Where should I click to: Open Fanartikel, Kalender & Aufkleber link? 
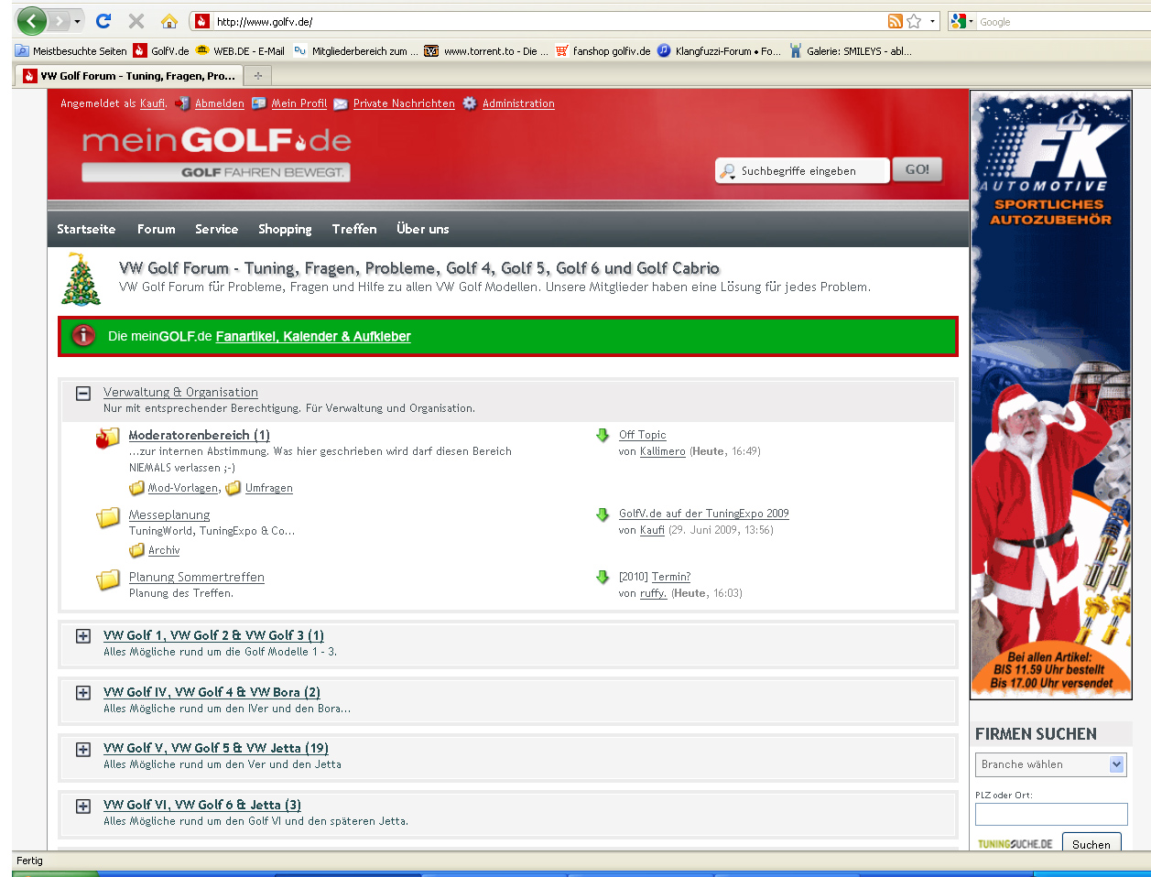pyautogui.click(x=313, y=337)
